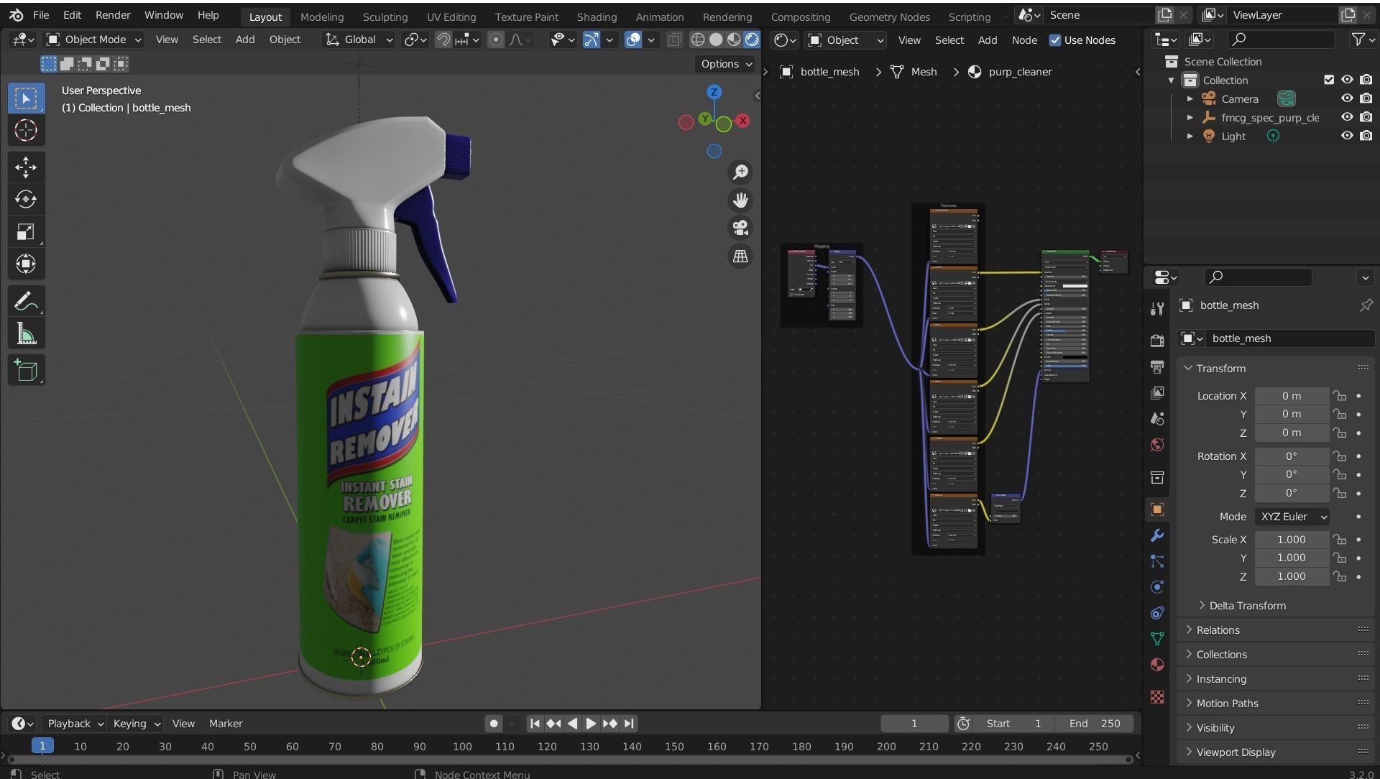Open the Output properties tab
1380x779 pixels.
click(x=1157, y=367)
